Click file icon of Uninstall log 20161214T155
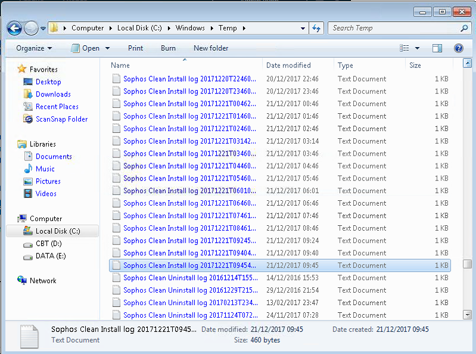The image size is (476, 354). (x=116, y=278)
